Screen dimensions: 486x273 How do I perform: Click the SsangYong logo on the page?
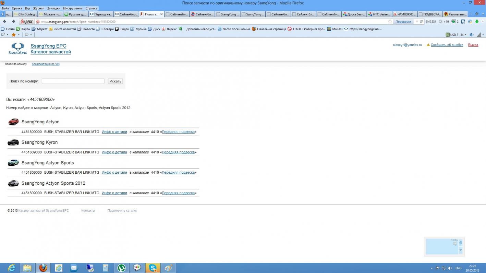coord(18,49)
